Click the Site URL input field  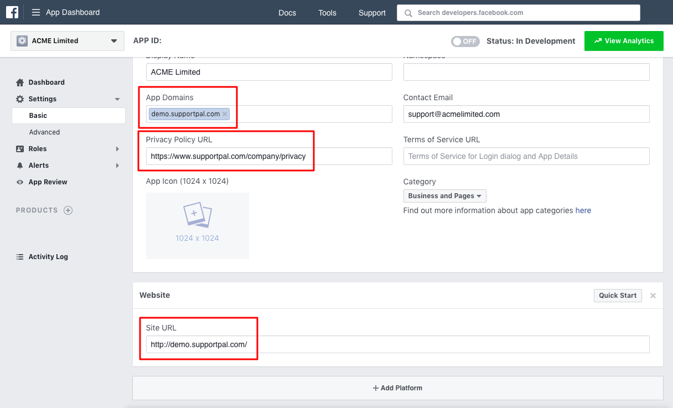[397, 344]
